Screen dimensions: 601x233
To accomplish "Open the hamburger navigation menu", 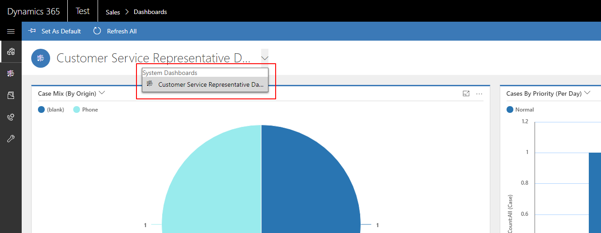I will [11, 31].
